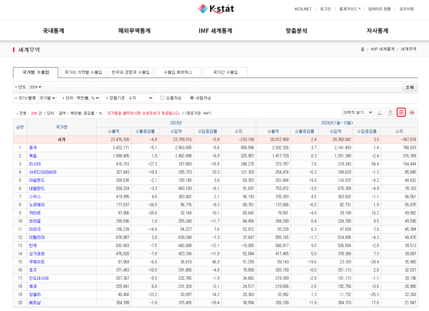
Task: Open the KITA.NET link
Action: point(303,9)
